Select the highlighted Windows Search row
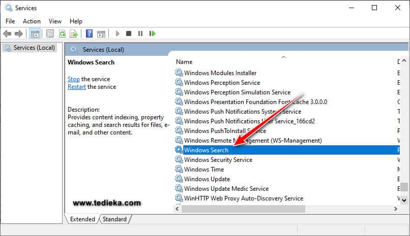Image resolution: width=410 pixels, height=236 pixels. coord(287,150)
